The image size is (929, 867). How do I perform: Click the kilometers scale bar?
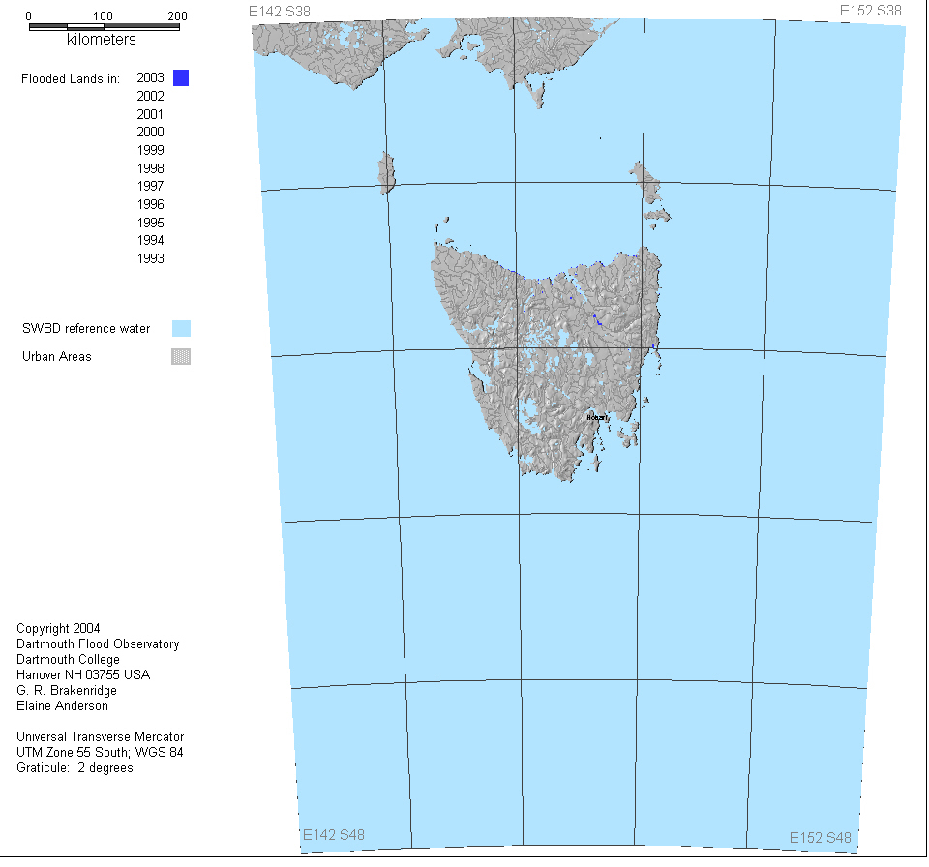point(103,27)
